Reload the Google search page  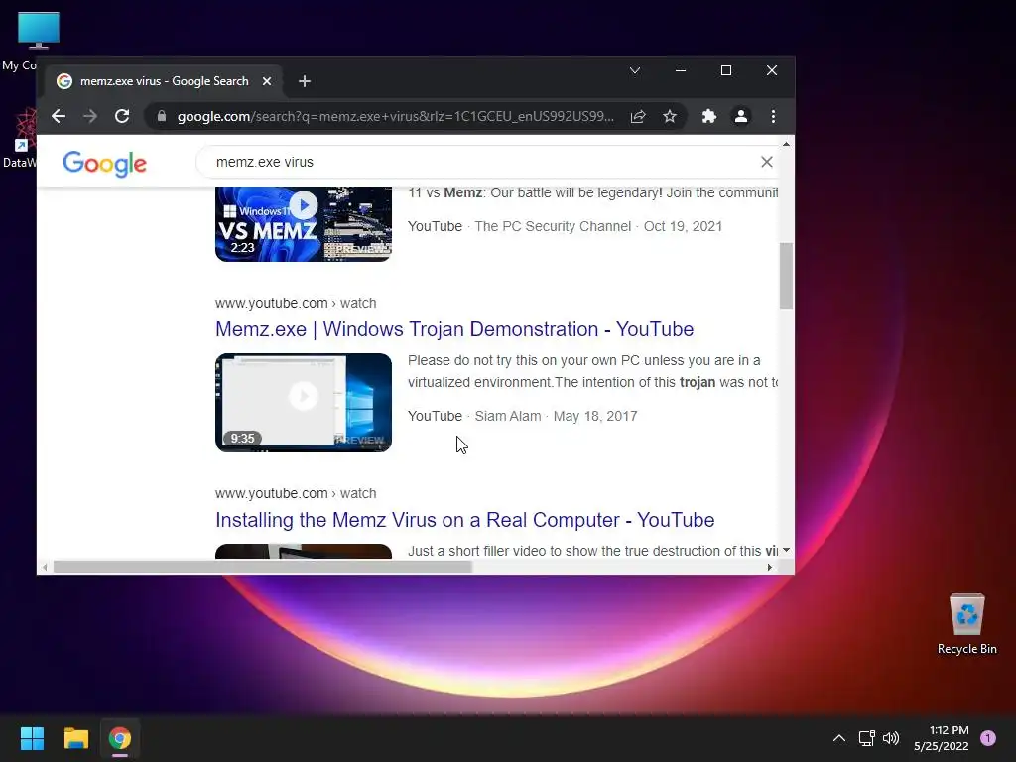coord(122,117)
